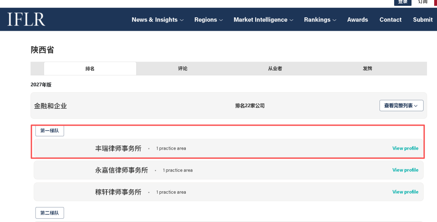437x222 pixels.
Task: View profile of 永嘉信律师事务所
Action: pyautogui.click(x=405, y=170)
